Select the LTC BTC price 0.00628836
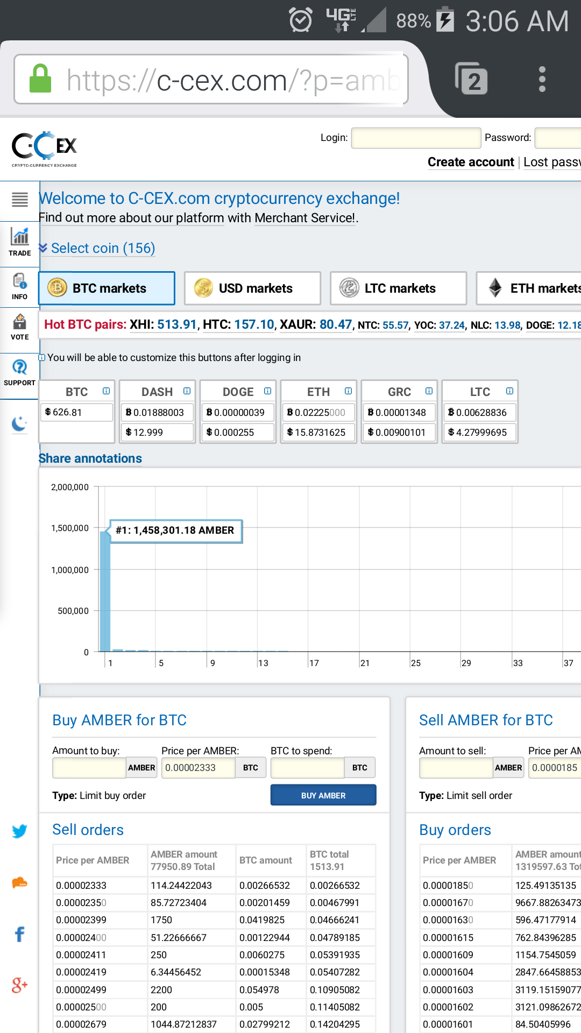The image size is (581, 1033). 480,412
